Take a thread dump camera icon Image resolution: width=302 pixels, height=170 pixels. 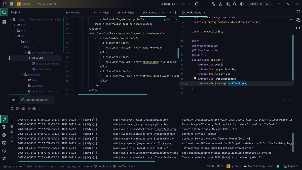coord(24,109)
